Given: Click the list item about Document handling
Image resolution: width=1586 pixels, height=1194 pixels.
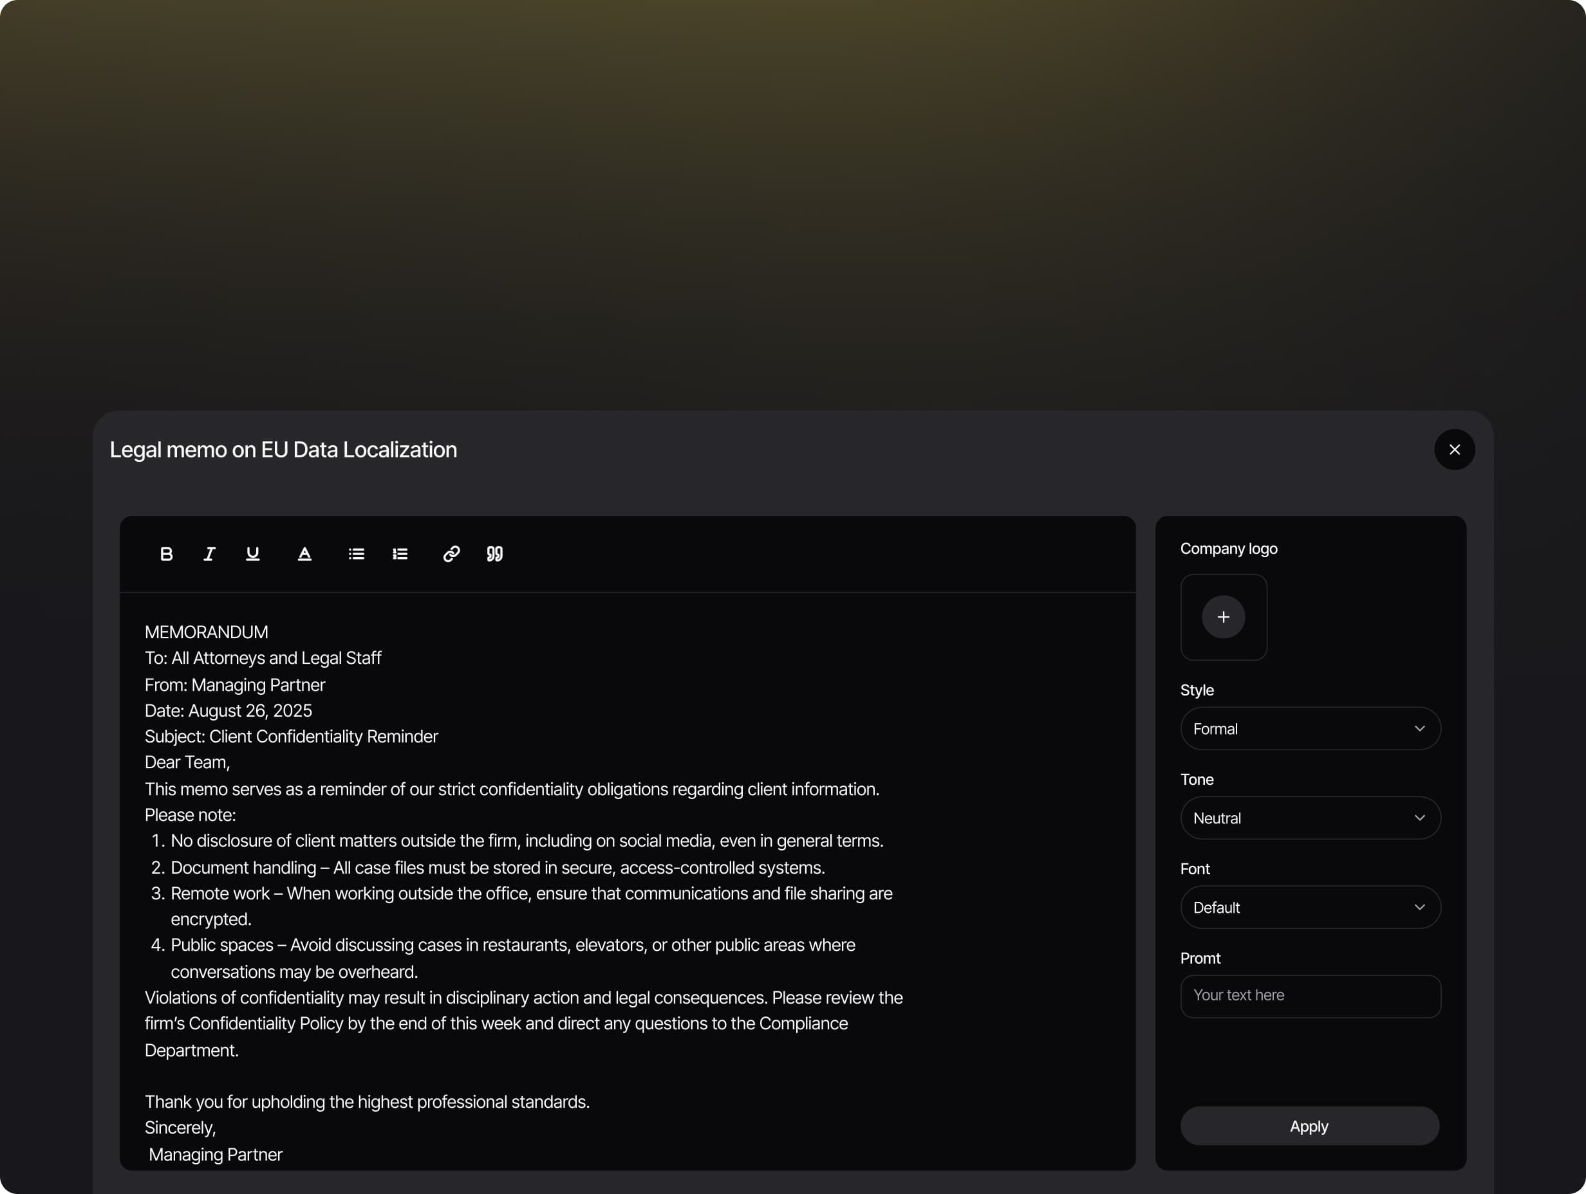Looking at the screenshot, I should click(498, 868).
